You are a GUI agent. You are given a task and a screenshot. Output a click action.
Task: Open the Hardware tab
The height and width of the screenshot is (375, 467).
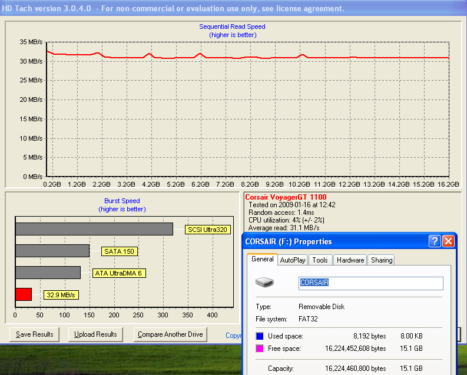350,260
